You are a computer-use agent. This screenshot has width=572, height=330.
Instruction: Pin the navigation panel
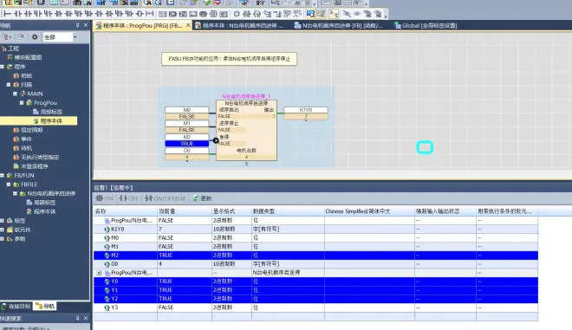point(77,25)
